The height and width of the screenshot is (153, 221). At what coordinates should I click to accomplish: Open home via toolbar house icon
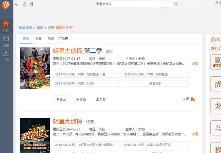(32, 4)
